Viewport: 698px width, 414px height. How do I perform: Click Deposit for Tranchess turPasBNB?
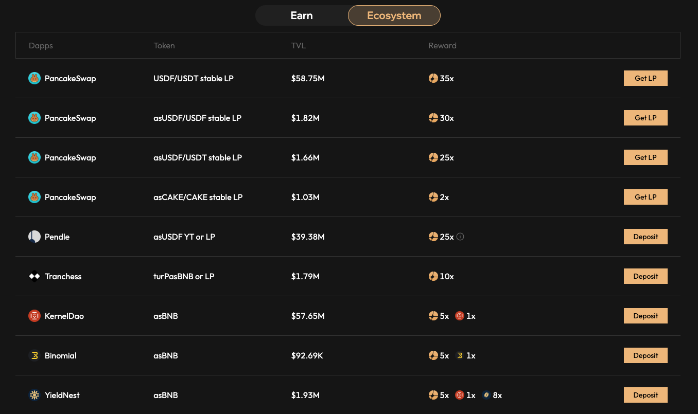[645, 276]
